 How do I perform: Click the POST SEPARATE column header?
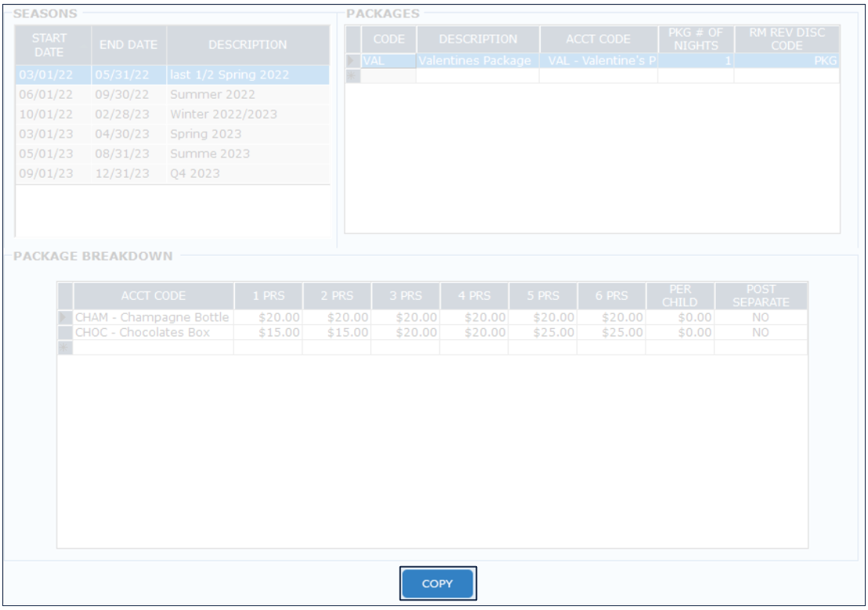tap(760, 295)
